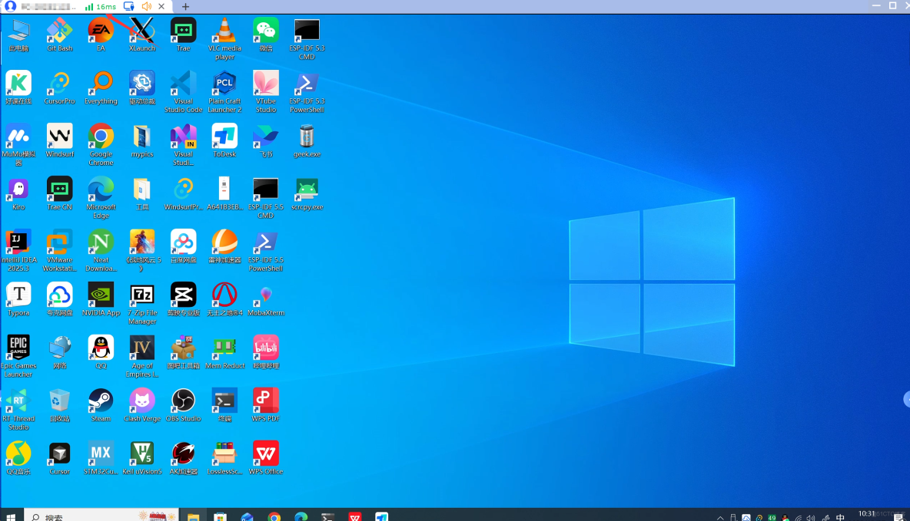910x521 pixels.
Task: Open a new session with the plus tab
Action: click(184, 7)
